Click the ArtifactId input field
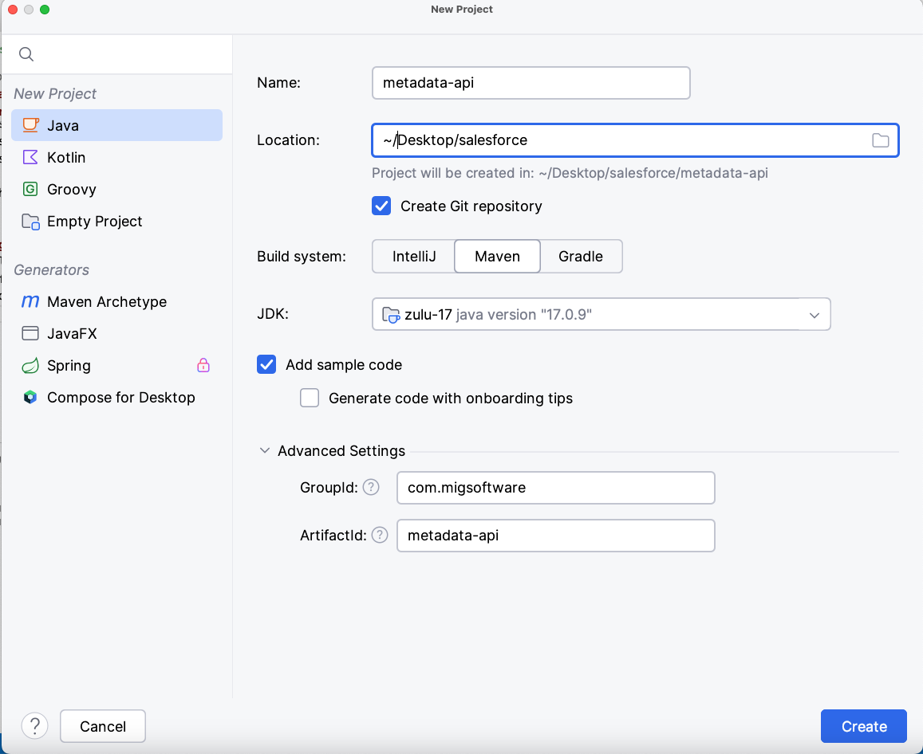 coord(556,535)
